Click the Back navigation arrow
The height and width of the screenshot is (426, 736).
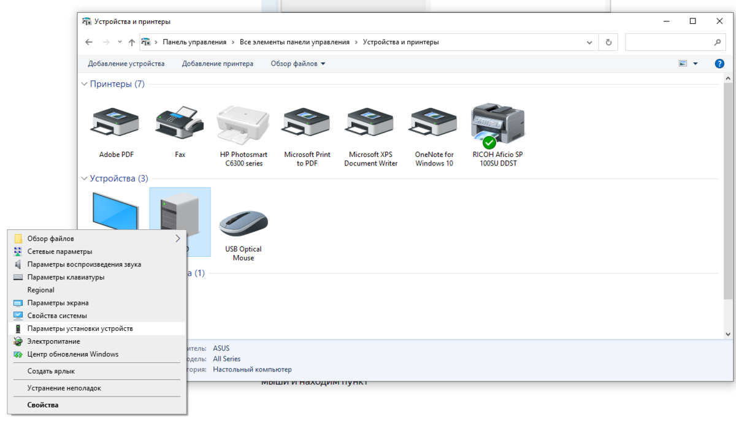tap(89, 42)
